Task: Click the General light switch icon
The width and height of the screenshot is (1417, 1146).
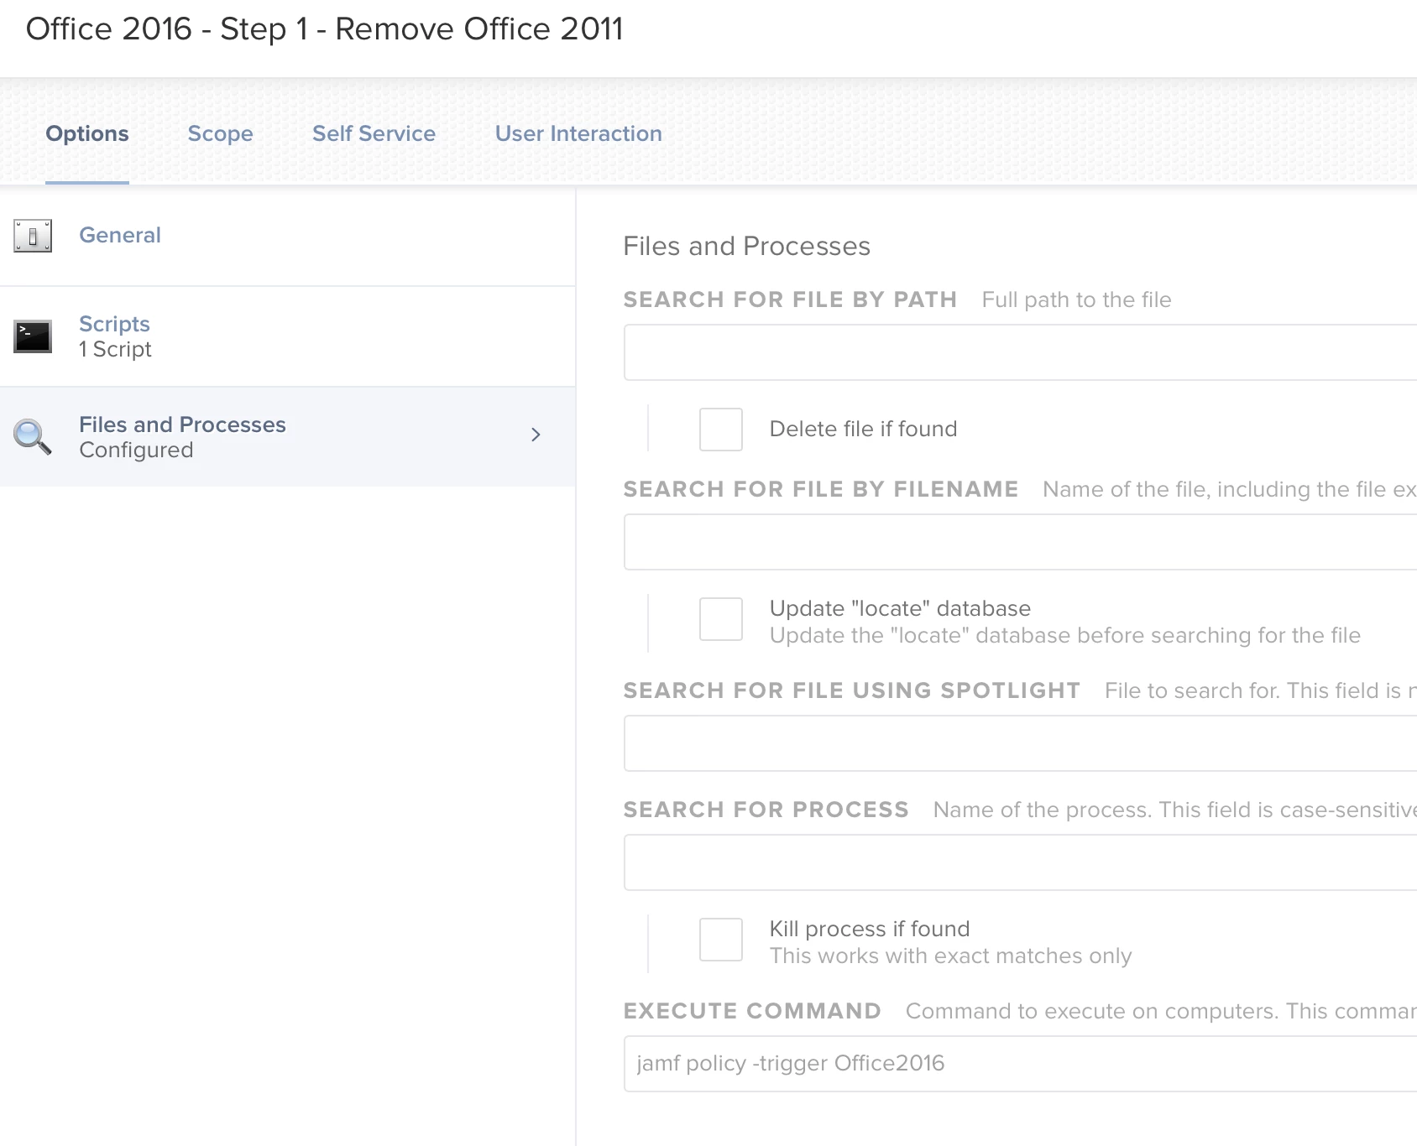Action: coord(33,236)
